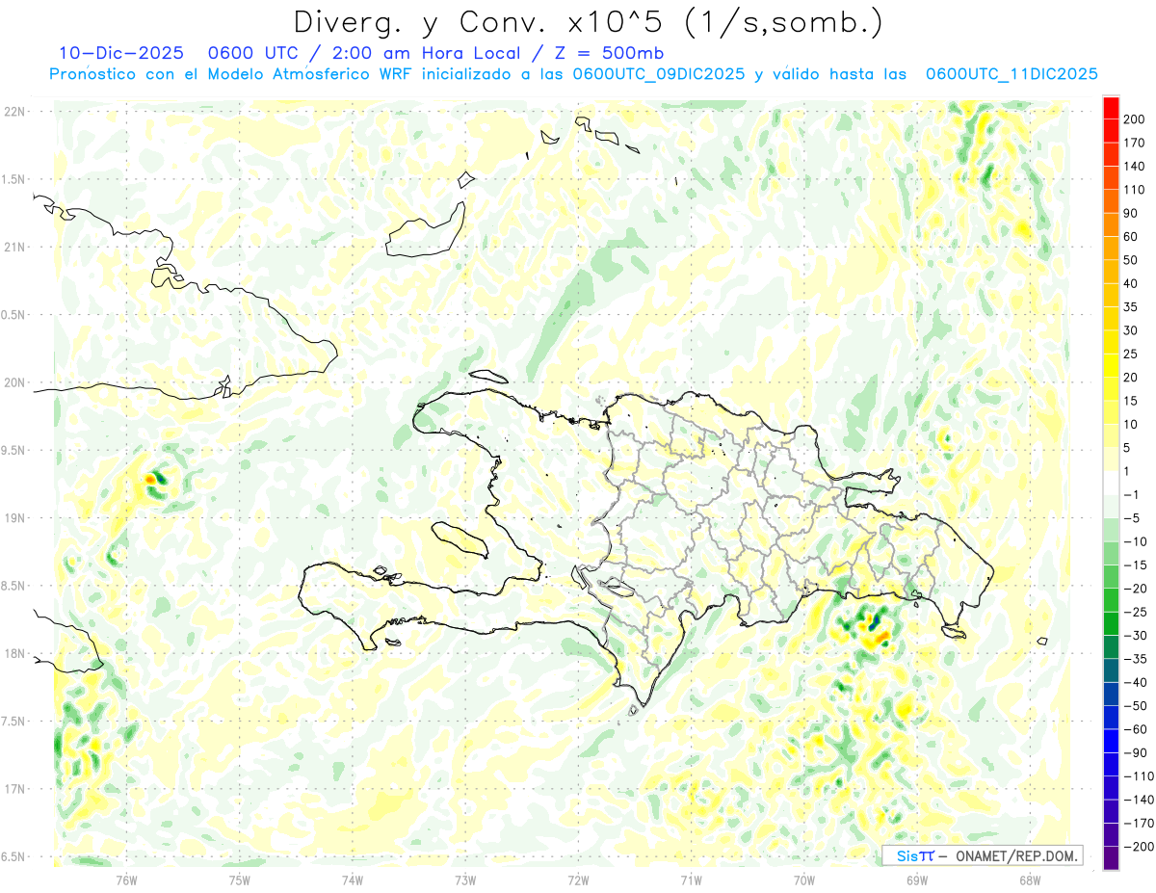Click the white segment between 1 and -1
Screen dimensions: 1156x893
click(x=1111, y=484)
